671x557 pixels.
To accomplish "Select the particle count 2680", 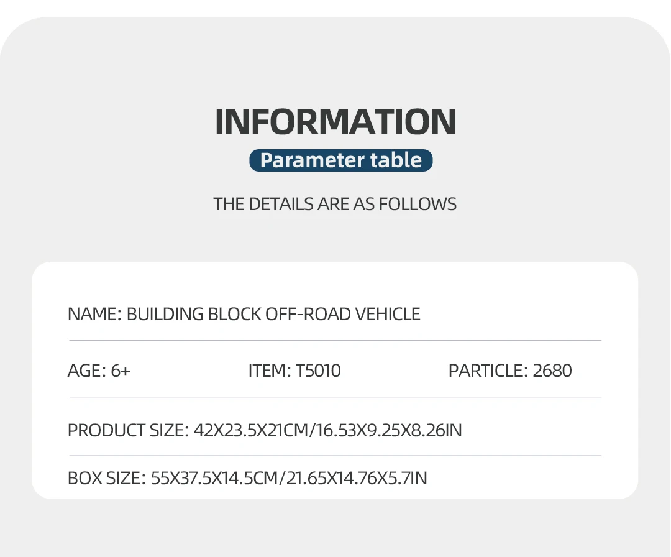I will tap(552, 371).
